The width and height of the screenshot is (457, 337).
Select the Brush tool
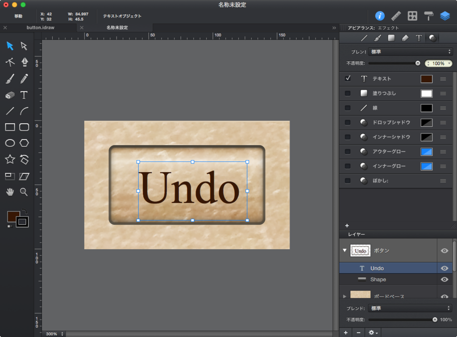pyautogui.click(x=10, y=79)
